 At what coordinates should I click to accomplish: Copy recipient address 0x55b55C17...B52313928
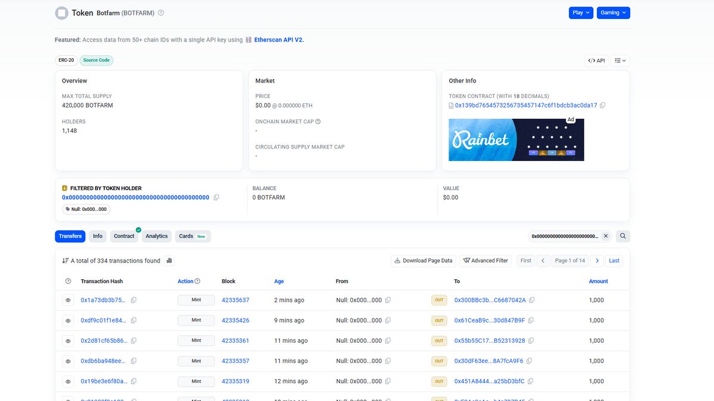[x=531, y=340]
